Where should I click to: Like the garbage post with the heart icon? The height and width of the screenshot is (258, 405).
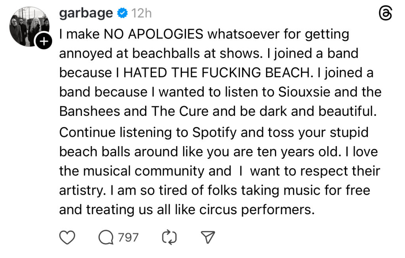point(67,237)
